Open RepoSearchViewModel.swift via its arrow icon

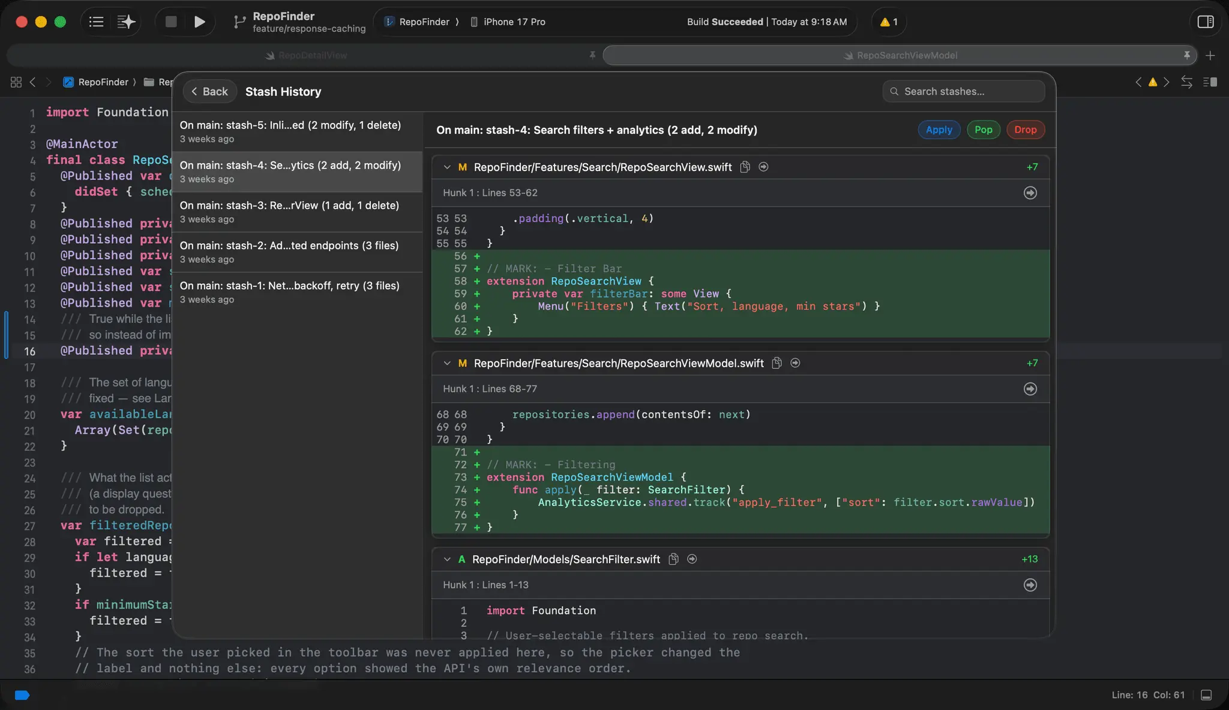pyautogui.click(x=795, y=363)
